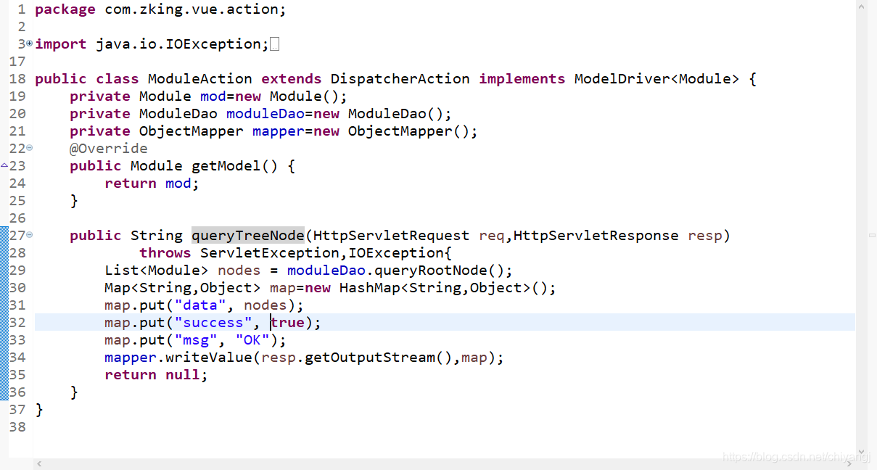Click the 'req' parameter name on line 27
This screenshot has width=877, height=470.
point(492,236)
